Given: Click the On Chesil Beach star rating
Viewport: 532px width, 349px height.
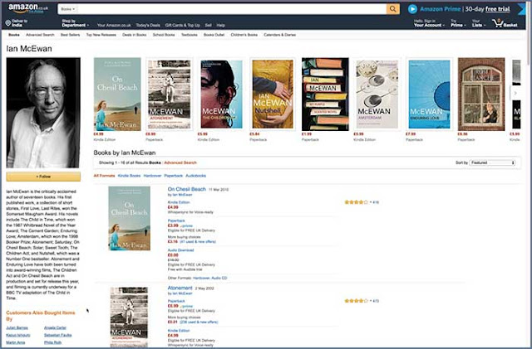Looking at the screenshot, I should coord(356,202).
